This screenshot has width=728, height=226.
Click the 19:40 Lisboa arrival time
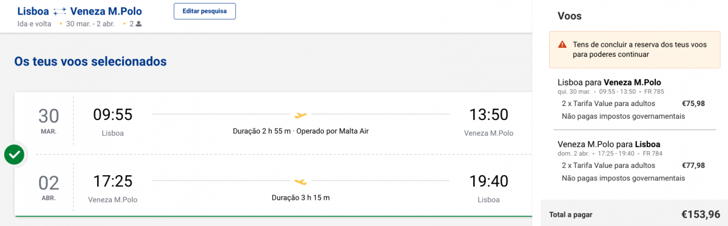click(488, 181)
